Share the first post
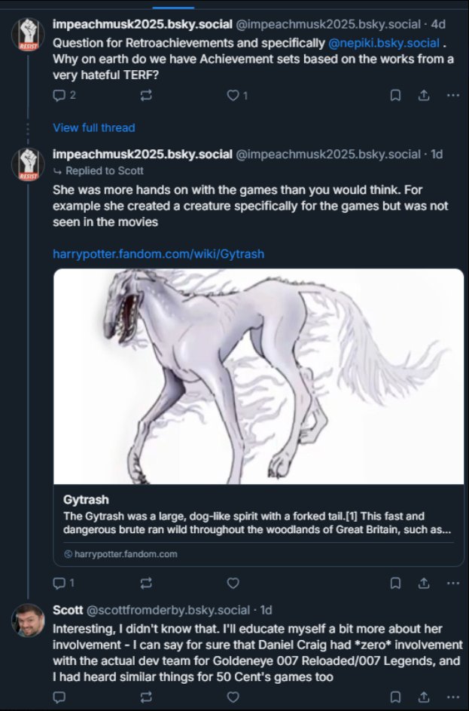 423,95
